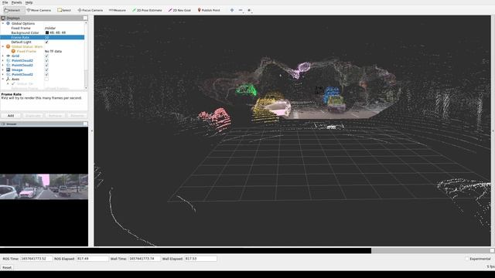
Task: Click icon of PointCloud2 directly above Image row
Action: tap(9, 65)
